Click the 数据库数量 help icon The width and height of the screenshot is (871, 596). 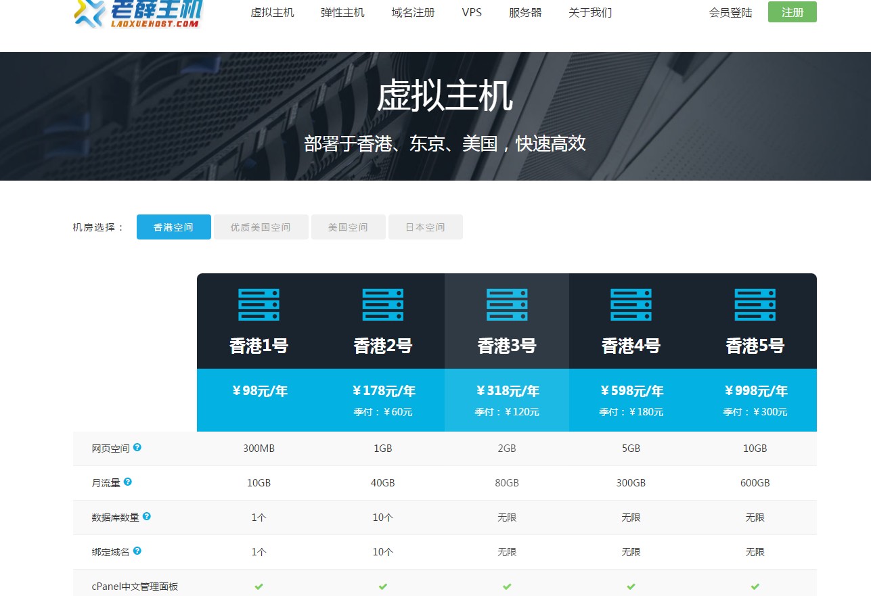148,515
